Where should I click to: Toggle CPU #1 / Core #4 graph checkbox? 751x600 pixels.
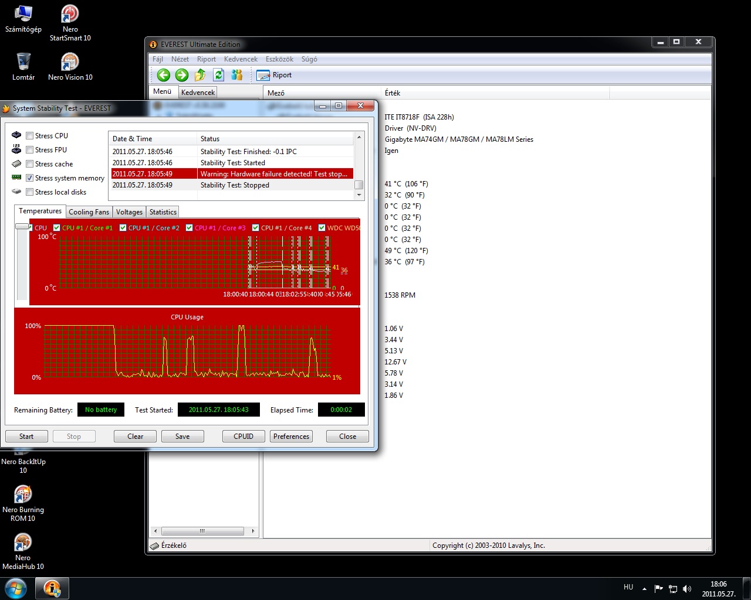[256, 228]
